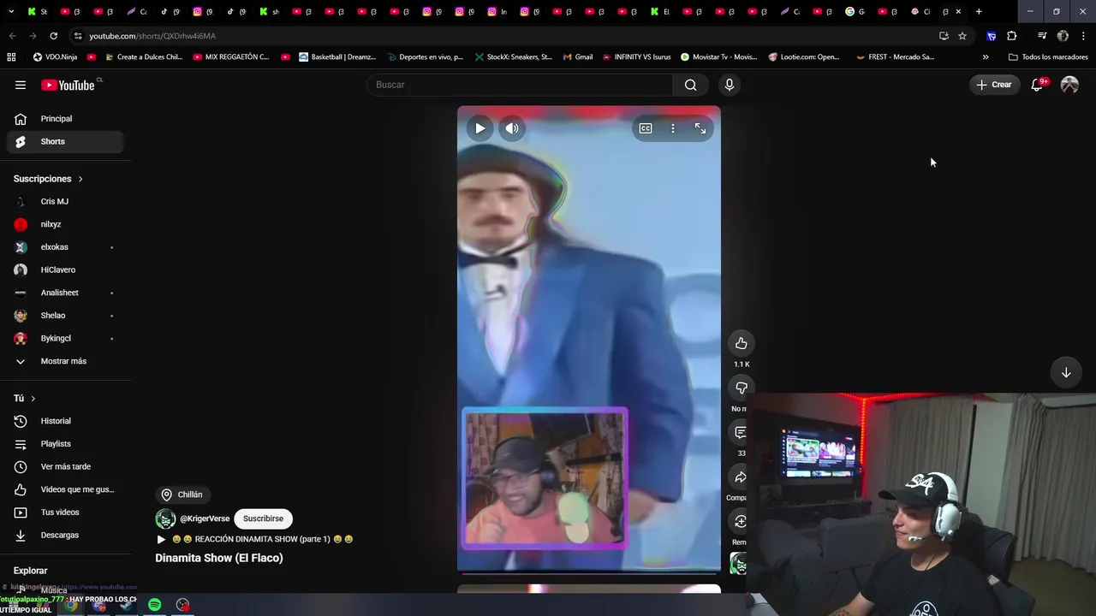Open the Basketball Dreamz bookmark
Screen dimensions: 1096x616
337,57
